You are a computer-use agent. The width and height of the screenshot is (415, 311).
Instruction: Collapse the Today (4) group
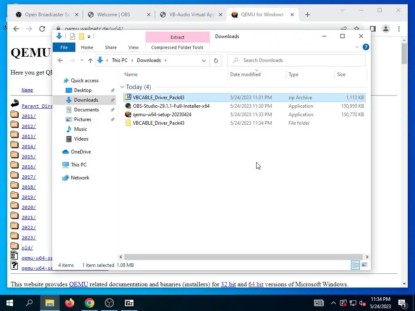(x=122, y=87)
